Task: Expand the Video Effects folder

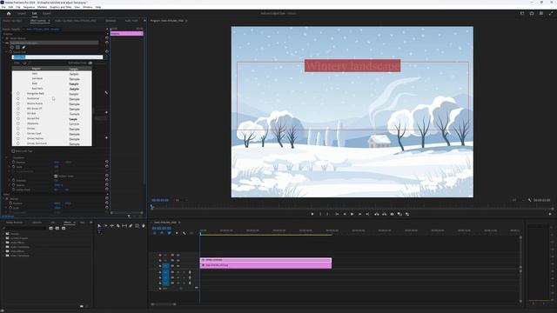Action: click(x=3, y=251)
